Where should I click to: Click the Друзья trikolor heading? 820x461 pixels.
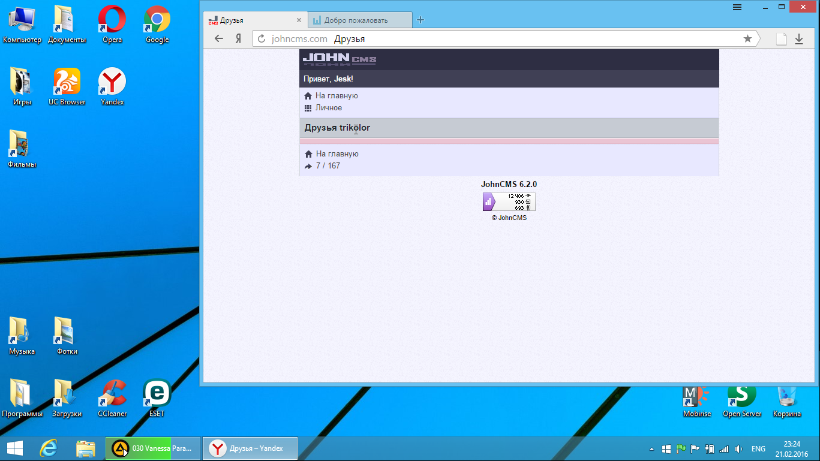tap(337, 128)
